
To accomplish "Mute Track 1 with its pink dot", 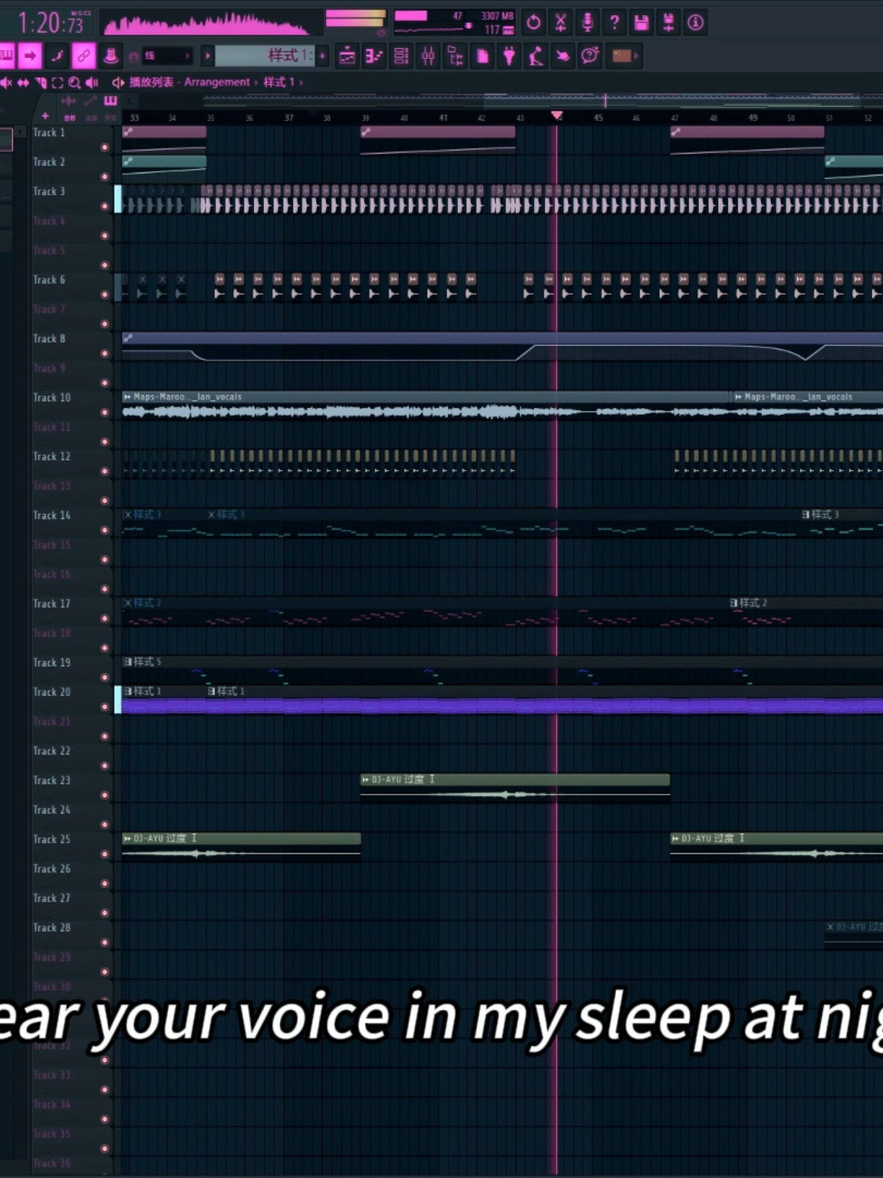I will click(x=105, y=147).
